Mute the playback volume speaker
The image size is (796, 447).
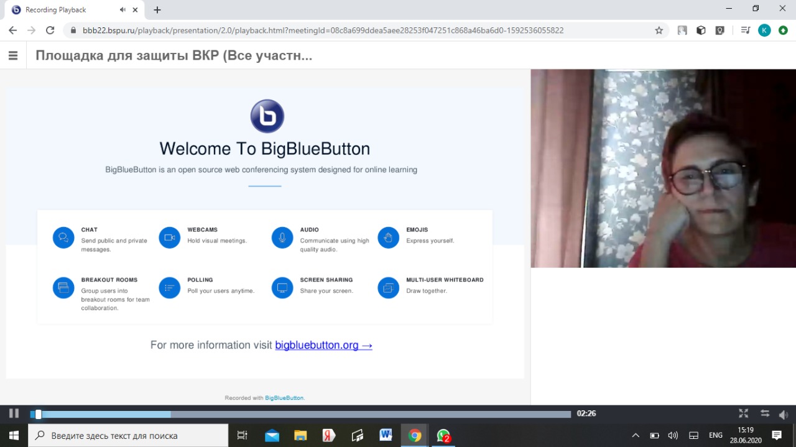783,414
